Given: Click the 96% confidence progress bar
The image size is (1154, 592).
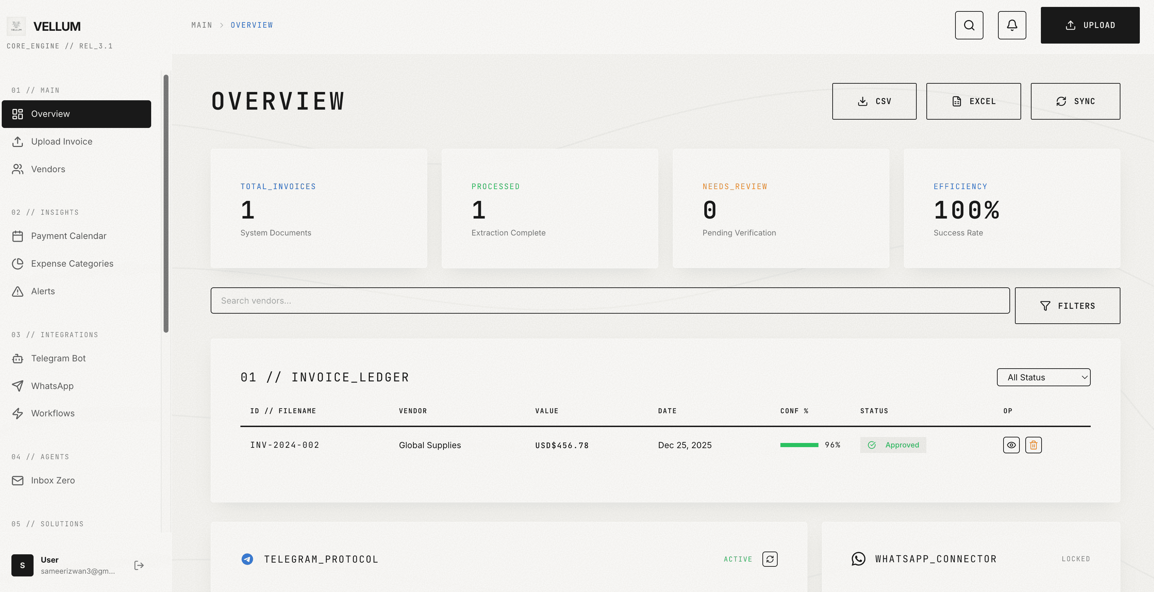Looking at the screenshot, I should [x=800, y=445].
